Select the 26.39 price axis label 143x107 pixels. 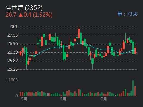13,52
